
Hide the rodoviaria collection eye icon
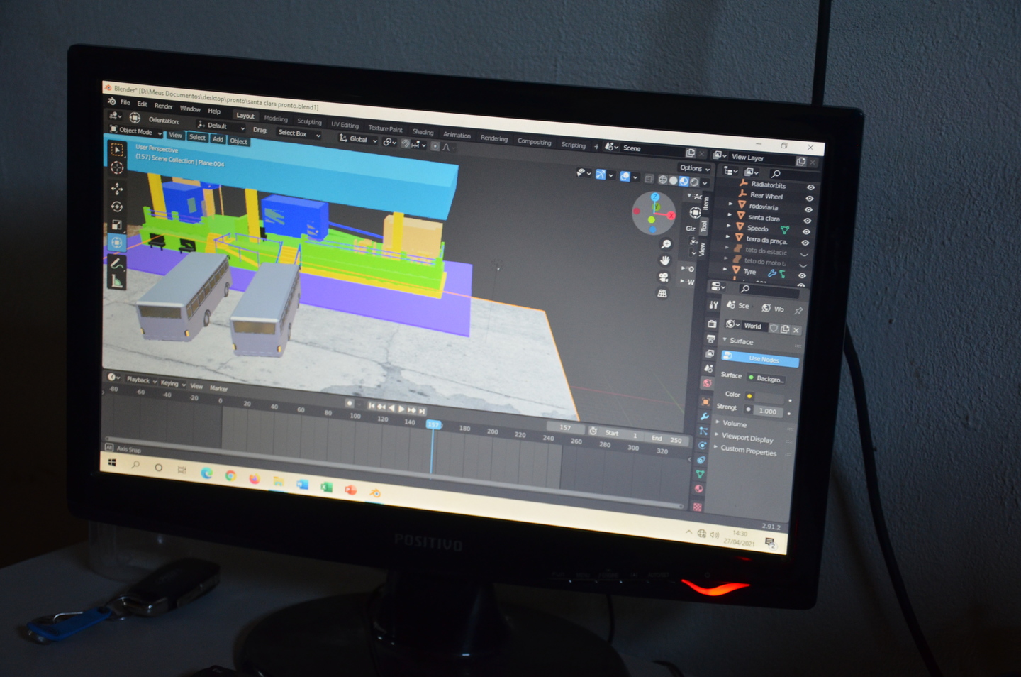point(808,210)
